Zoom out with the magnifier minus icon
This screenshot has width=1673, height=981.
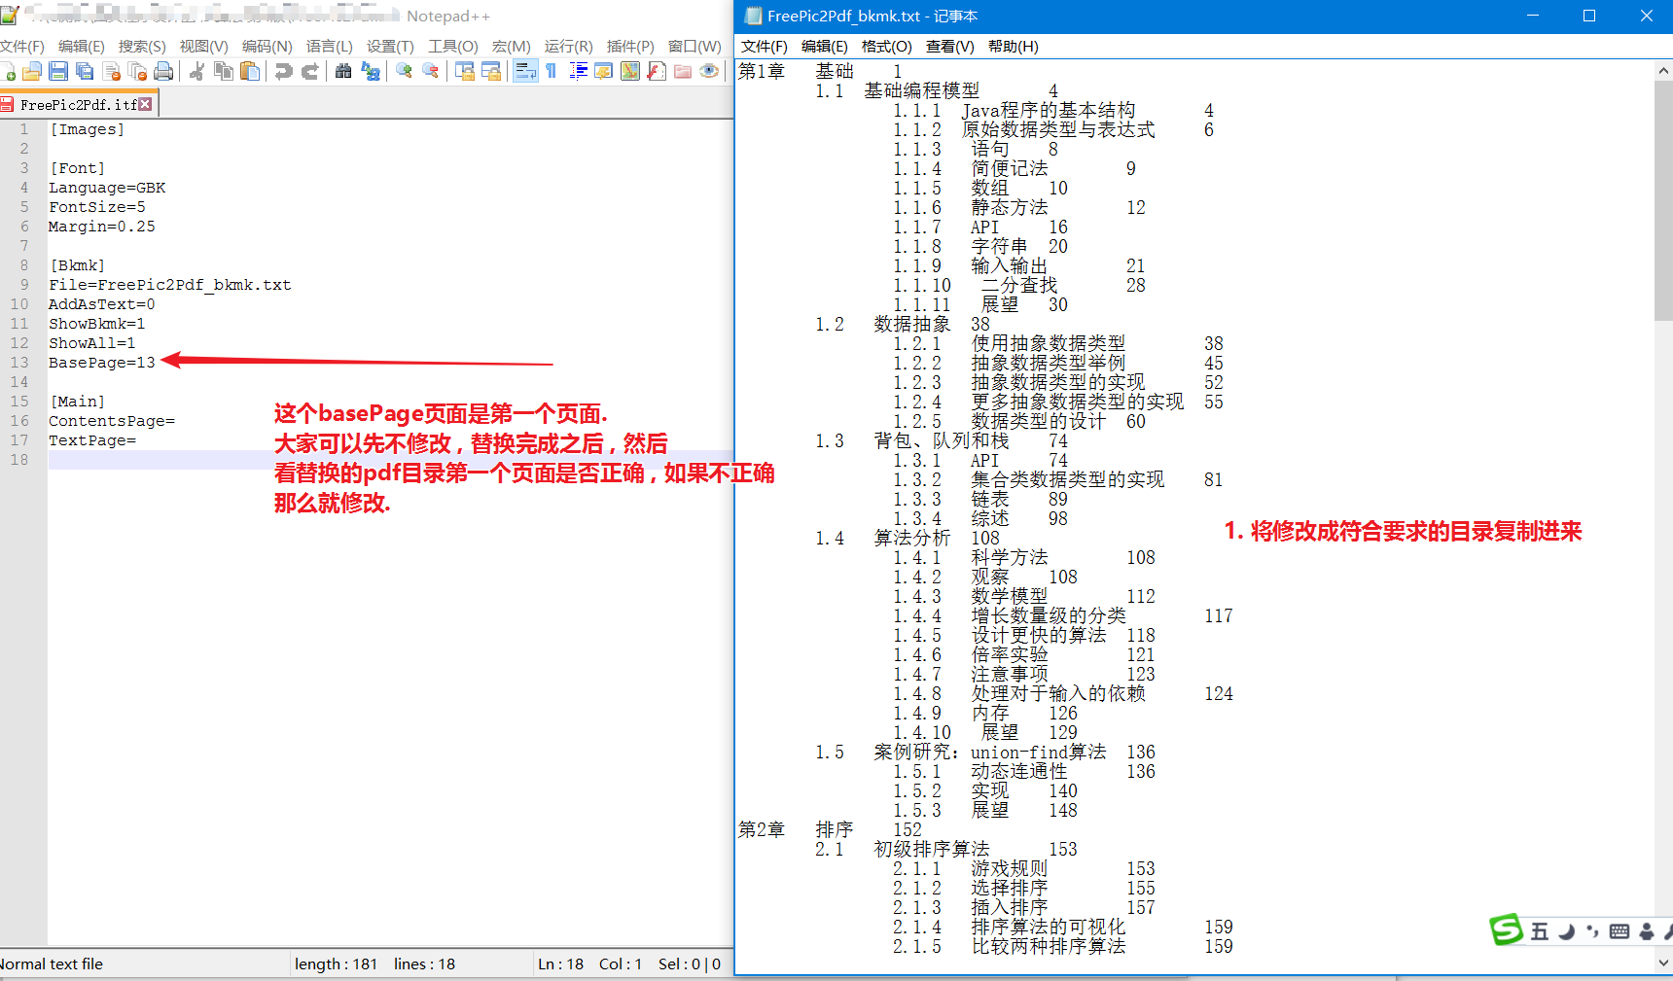tap(430, 71)
